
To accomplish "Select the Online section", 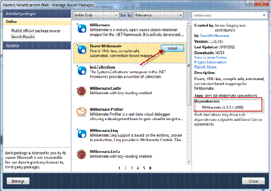I will (37, 22).
